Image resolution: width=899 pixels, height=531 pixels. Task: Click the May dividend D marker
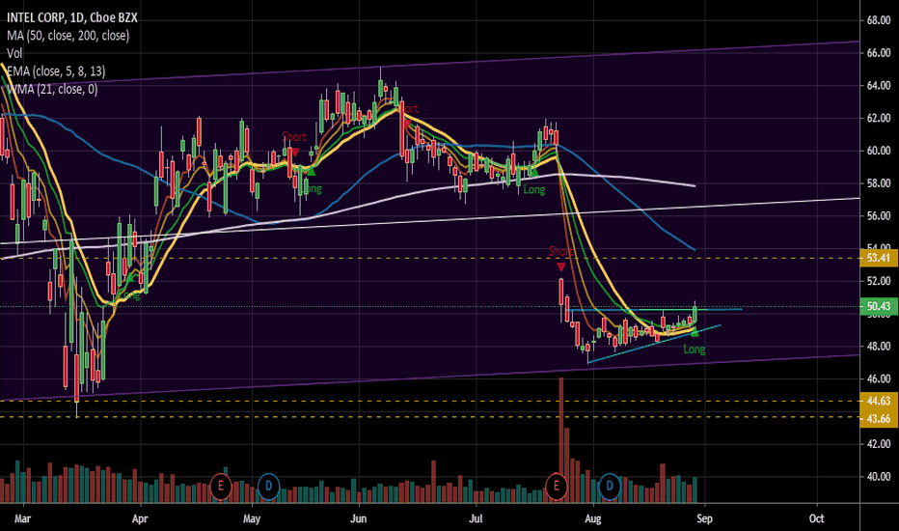(x=268, y=487)
